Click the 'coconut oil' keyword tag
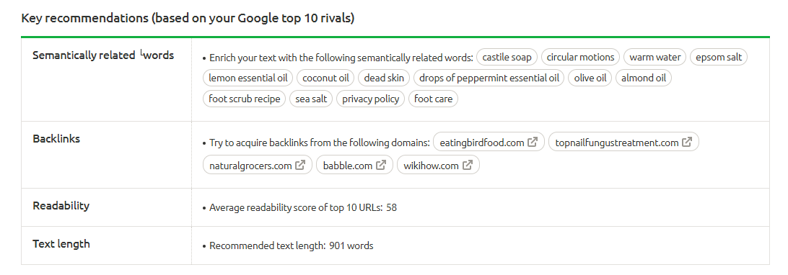The height and width of the screenshot is (275, 788). pos(325,78)
